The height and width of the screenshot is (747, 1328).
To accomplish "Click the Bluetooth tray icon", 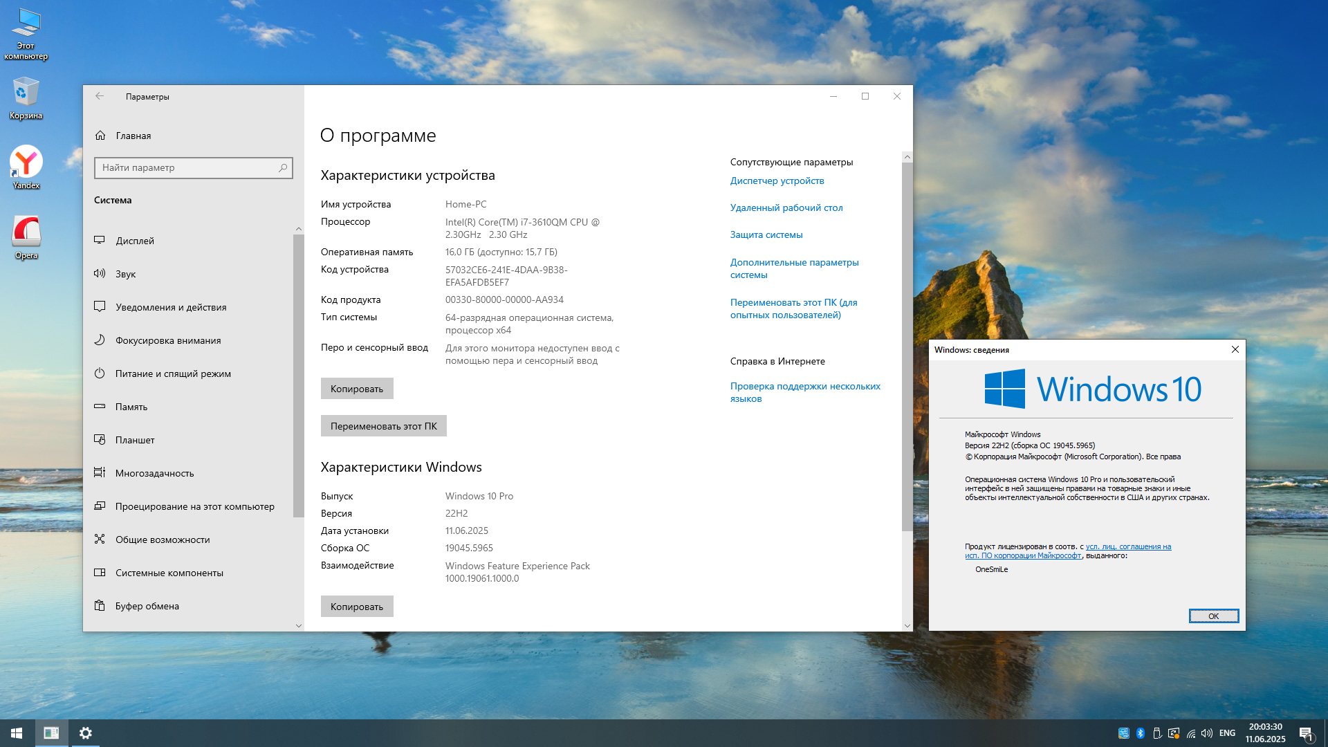I will tap(1141, 733).
